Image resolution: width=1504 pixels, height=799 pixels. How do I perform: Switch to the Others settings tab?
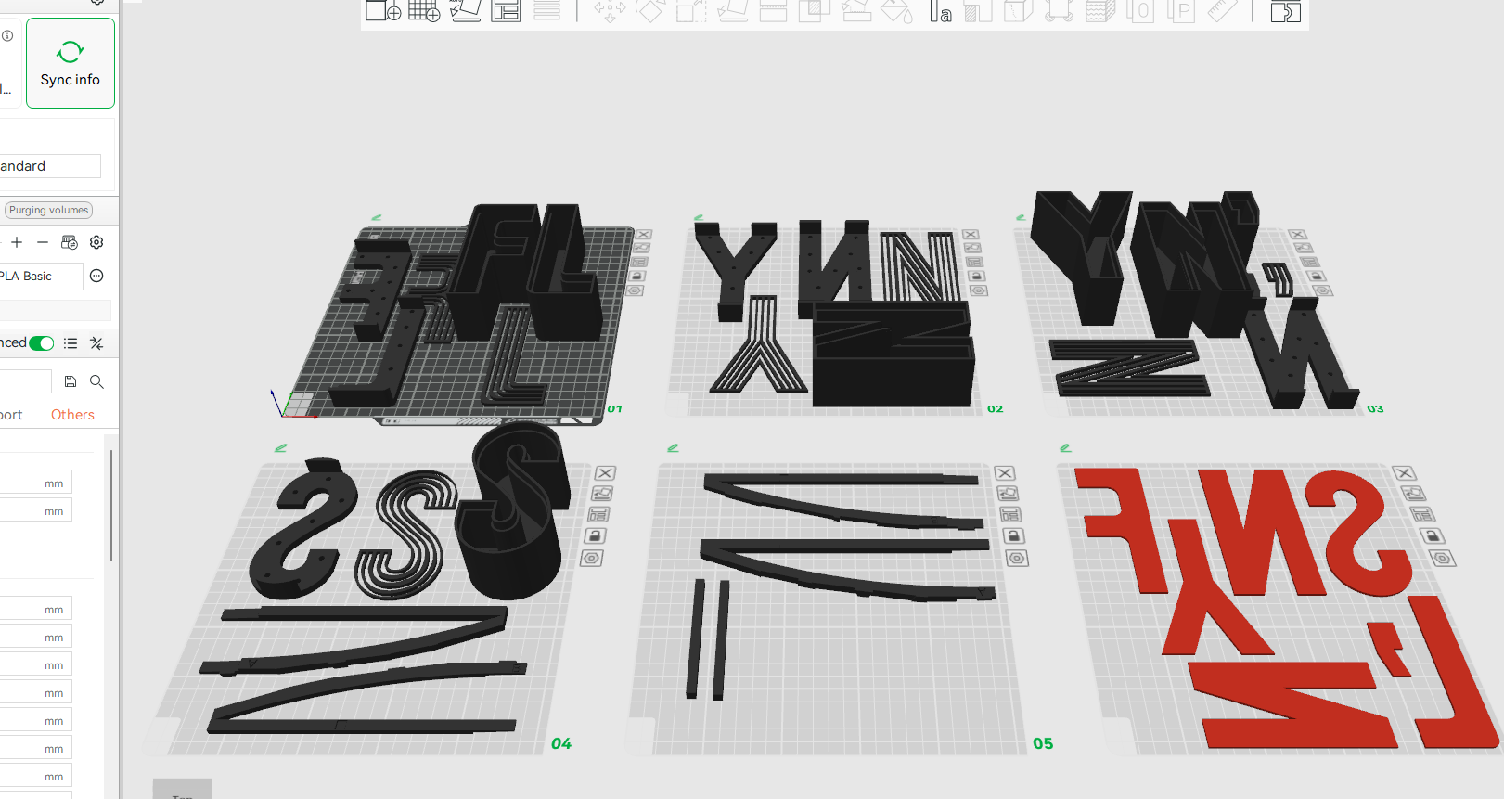(x=72, y=415)
